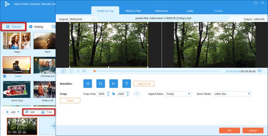Click the Edit button with the star wand icon

(30, 112)
